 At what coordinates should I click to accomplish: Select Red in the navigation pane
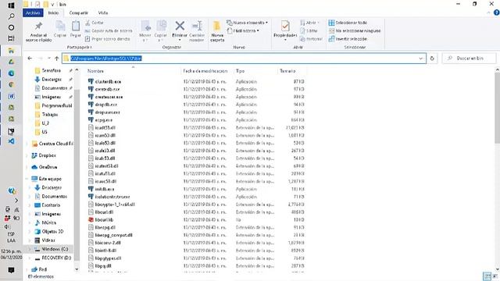tap(43, 269)
